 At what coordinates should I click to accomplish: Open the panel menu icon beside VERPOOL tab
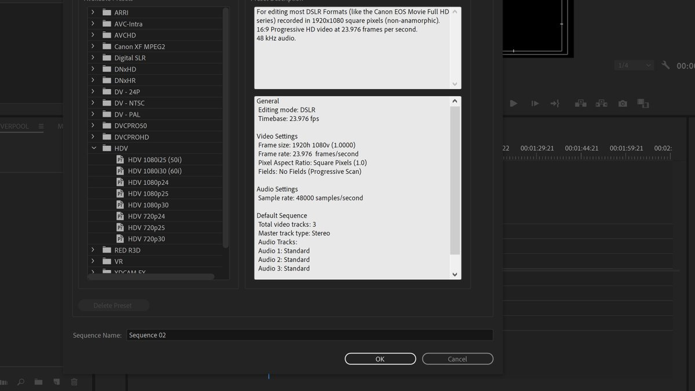41,126
